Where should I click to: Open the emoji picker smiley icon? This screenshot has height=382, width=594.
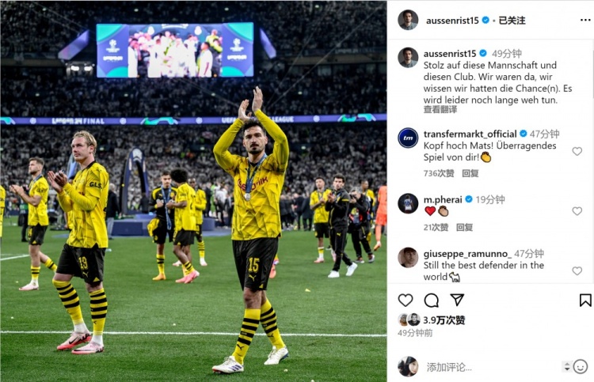point(581,366)
